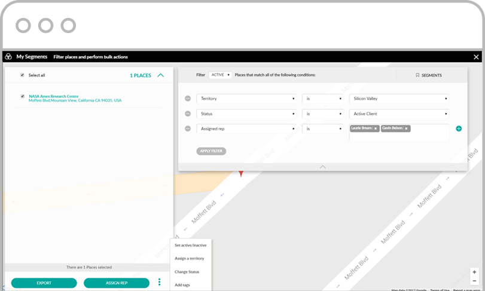This screenshot has width=485, height=291.
Task: Uncheck NASA Ames Research Centre place
Action: (22, 96)
